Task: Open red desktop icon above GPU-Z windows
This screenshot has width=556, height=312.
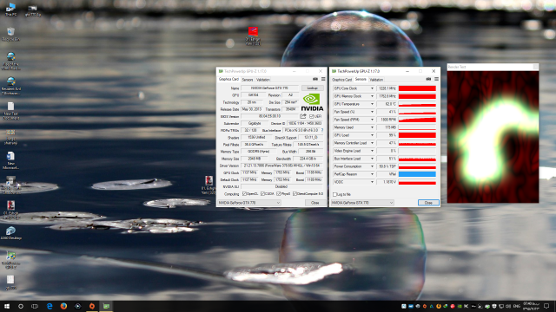Action: pos(253,36)
